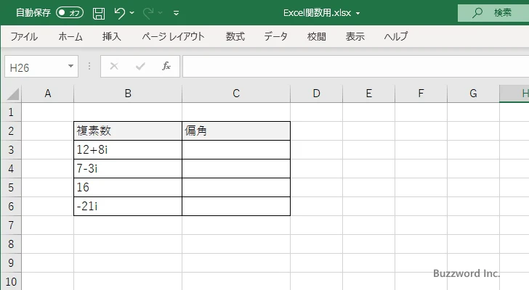Click the Cancel X icon in formula bar

pyautogui.click(x=114, y=66)
